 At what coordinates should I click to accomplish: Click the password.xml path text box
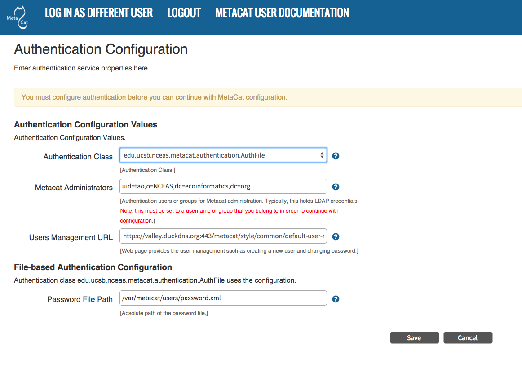pyautogui.click(x=223, y=298)
